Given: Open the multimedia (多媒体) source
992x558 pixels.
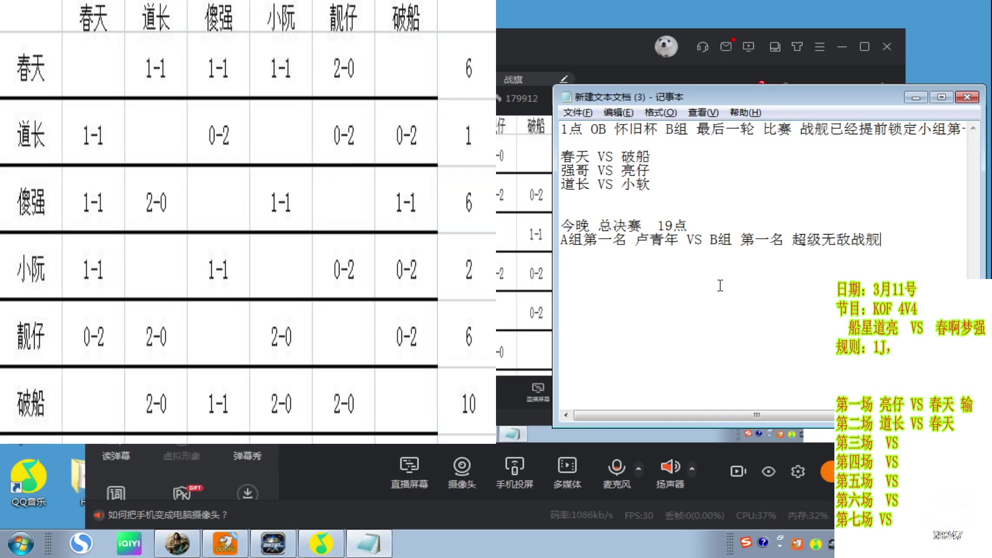Looking at the screenshot, I should [567, 472].
